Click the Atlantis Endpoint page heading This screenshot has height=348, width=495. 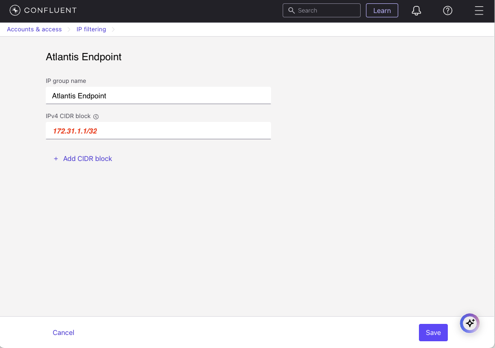[84, 57]
